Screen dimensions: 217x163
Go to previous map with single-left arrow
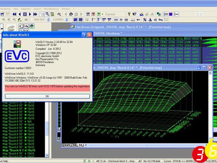pos(19,14)
